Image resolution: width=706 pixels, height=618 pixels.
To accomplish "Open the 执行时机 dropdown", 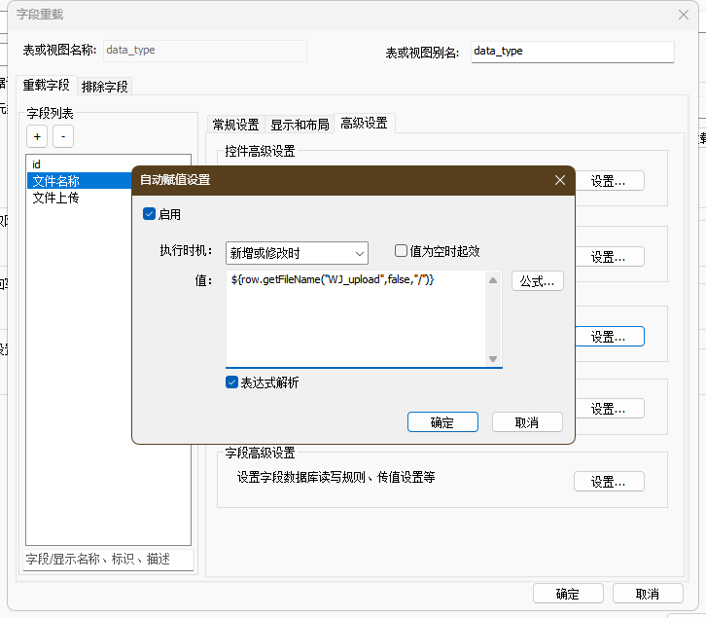I will pos(297,253).
